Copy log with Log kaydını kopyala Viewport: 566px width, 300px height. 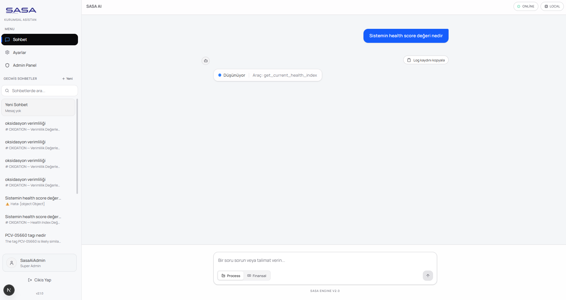(x=426, y=60)
